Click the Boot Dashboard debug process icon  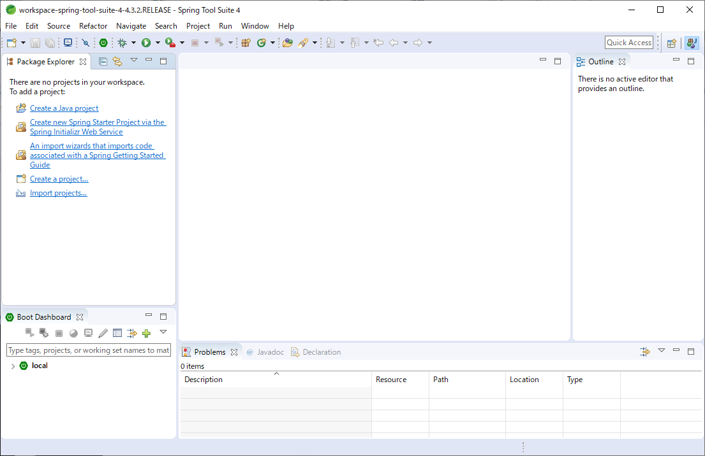pos(44,333)
